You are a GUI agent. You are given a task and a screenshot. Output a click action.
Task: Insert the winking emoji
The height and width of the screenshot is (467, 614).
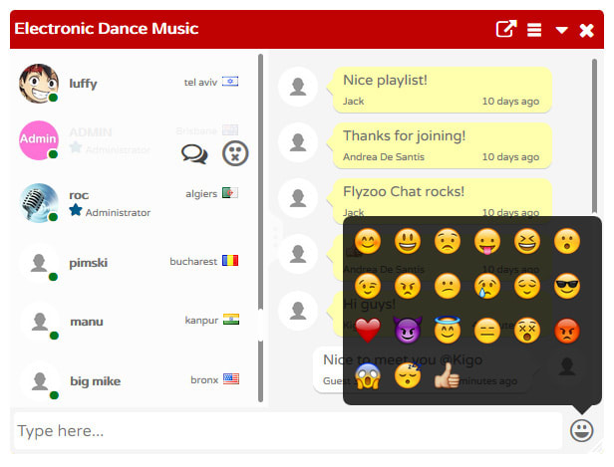(x=367, y=286)
